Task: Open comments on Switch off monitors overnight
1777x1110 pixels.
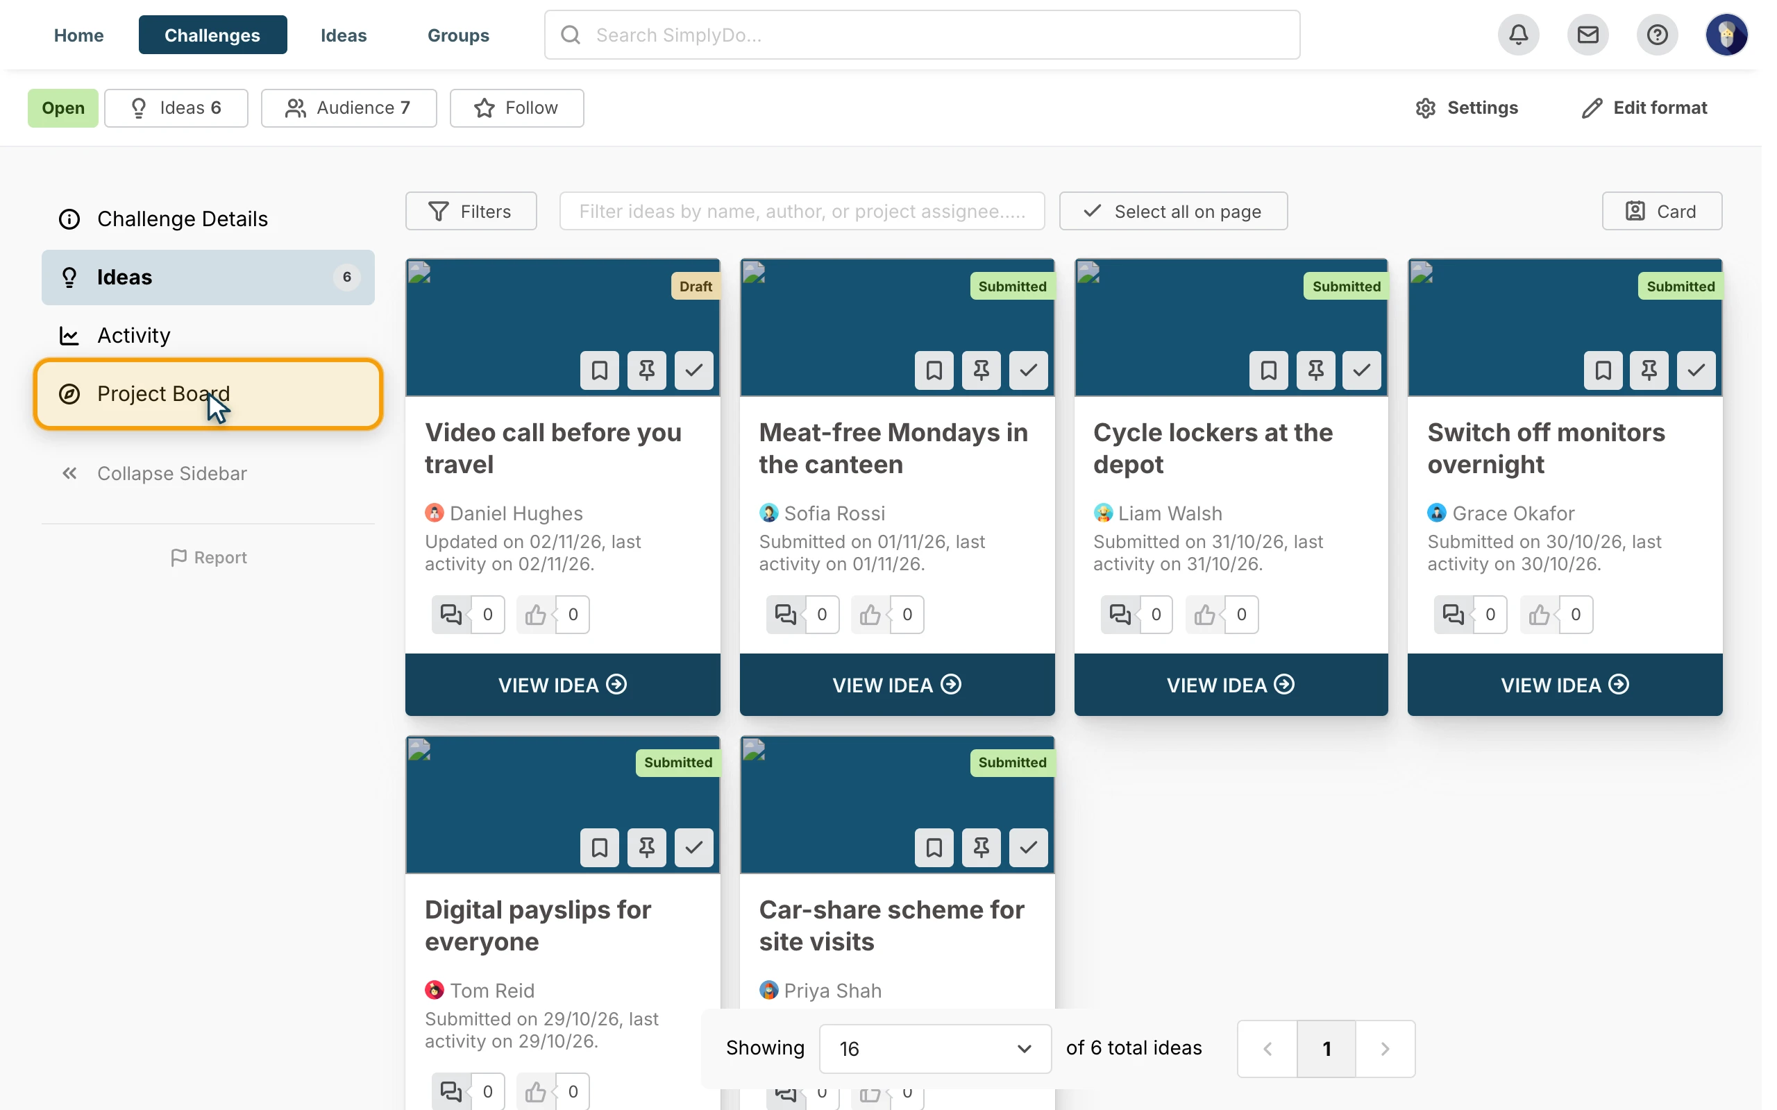Action: click(1453, 615)
